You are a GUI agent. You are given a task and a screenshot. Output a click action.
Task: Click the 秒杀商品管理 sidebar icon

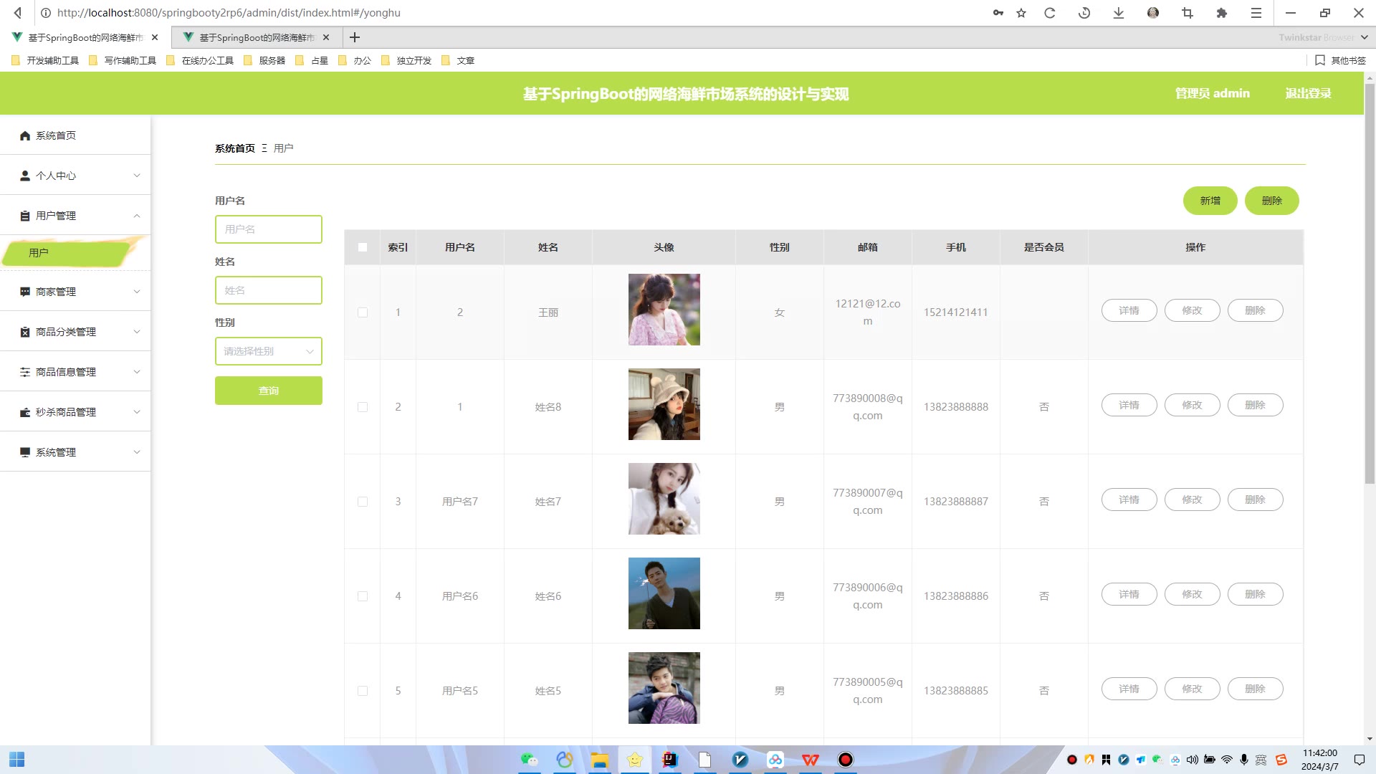pos(25,412)
